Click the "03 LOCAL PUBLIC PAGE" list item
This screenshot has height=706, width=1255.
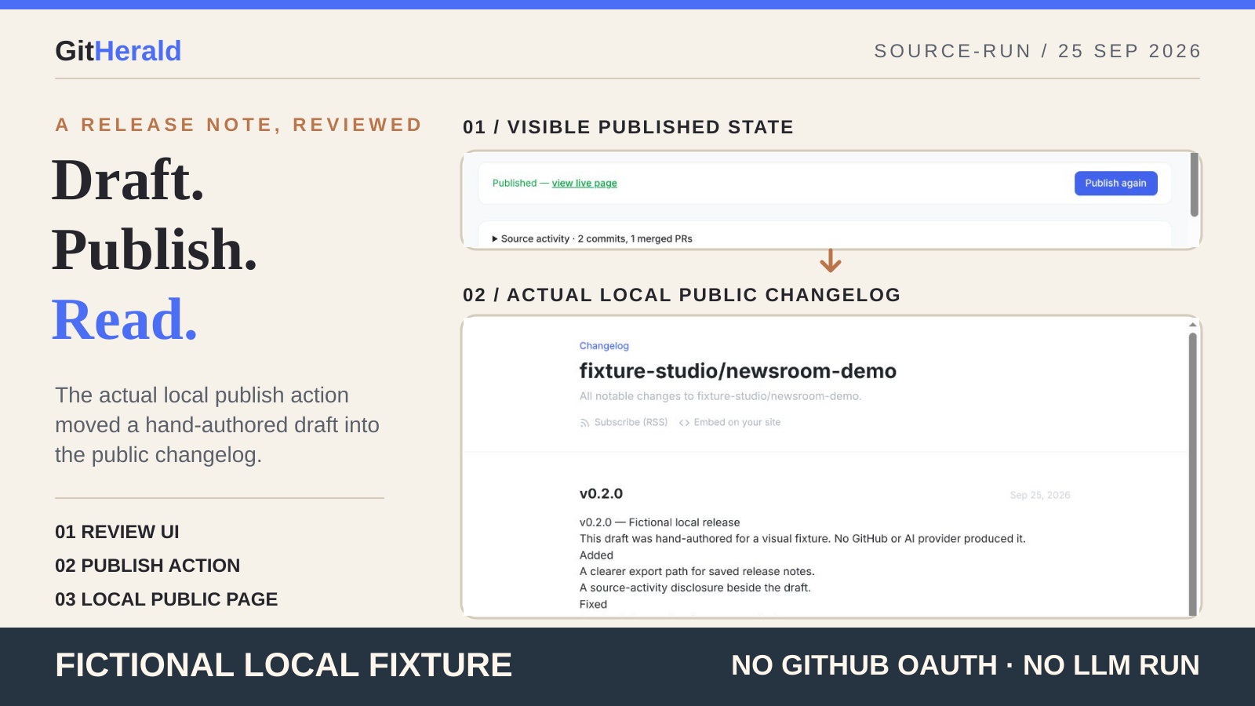tap(166, 599)
